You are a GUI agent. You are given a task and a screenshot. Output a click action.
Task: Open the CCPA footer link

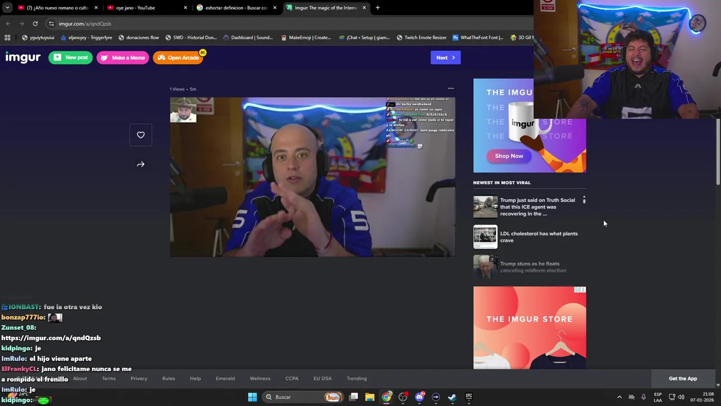pyautogui.click(x=292, y=378)
